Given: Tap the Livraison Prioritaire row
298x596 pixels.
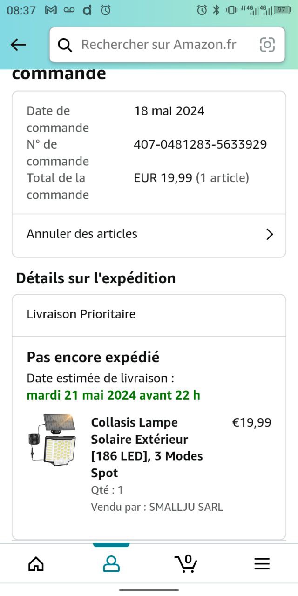Looking at the screenshot, I should tap(81, 314).
